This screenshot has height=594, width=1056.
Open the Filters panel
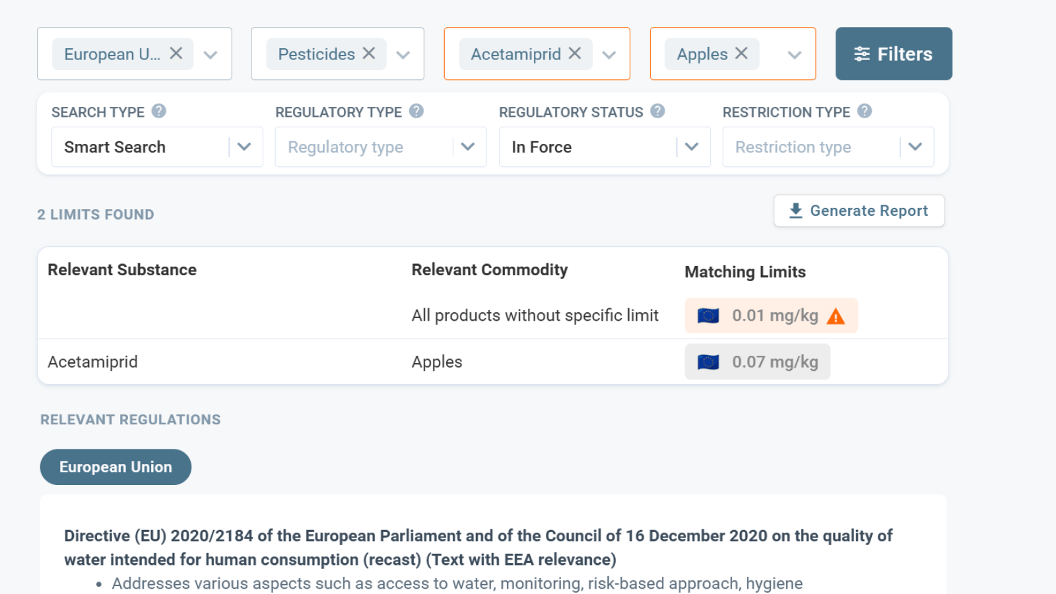point(893,54)
